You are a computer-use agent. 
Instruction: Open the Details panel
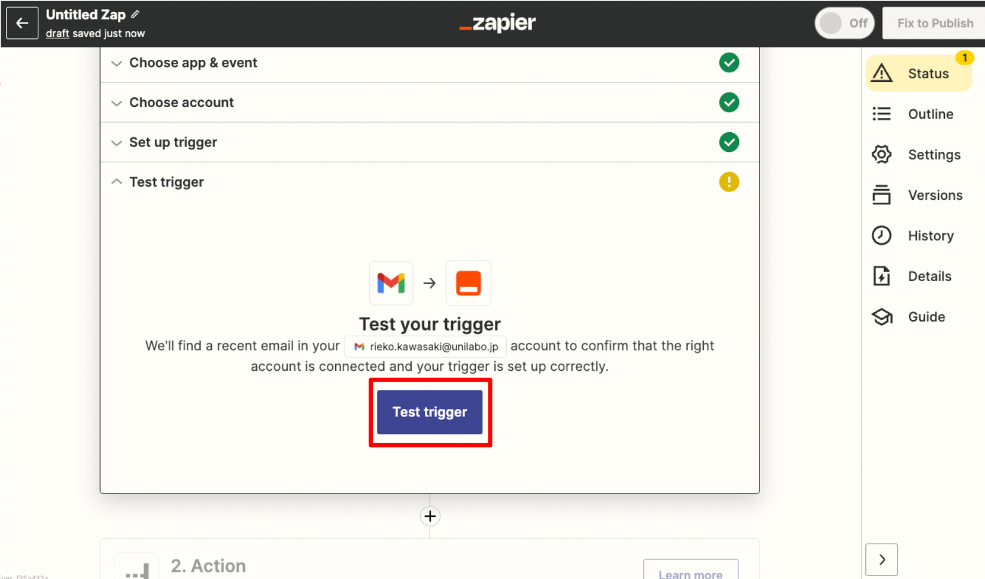(x=919, y=276)
